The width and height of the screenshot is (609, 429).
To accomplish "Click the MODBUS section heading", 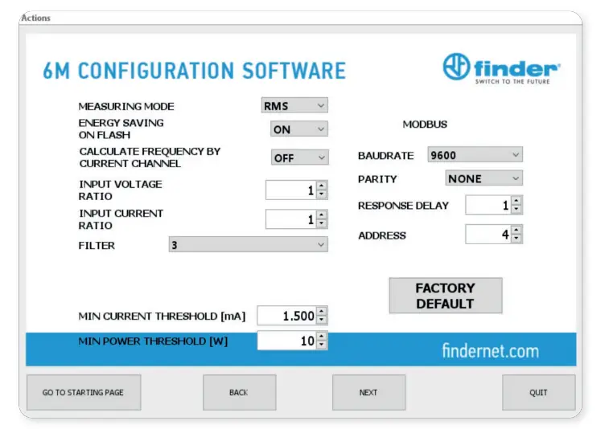I will (x=425, y=125).
